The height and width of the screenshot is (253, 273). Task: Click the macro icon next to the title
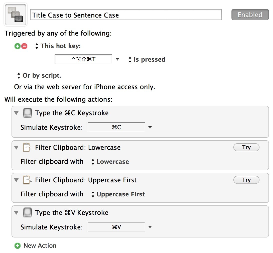[x=16, y=15]
